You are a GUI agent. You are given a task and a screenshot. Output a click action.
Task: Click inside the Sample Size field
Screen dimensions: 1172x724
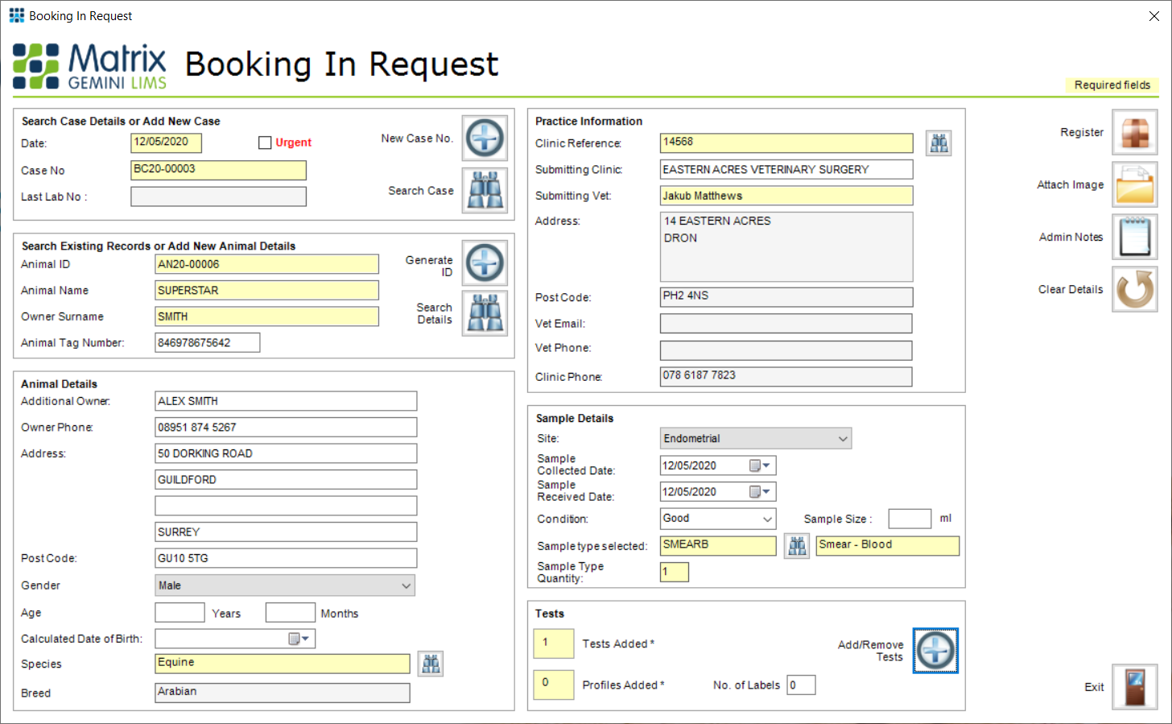click(910, 519)
